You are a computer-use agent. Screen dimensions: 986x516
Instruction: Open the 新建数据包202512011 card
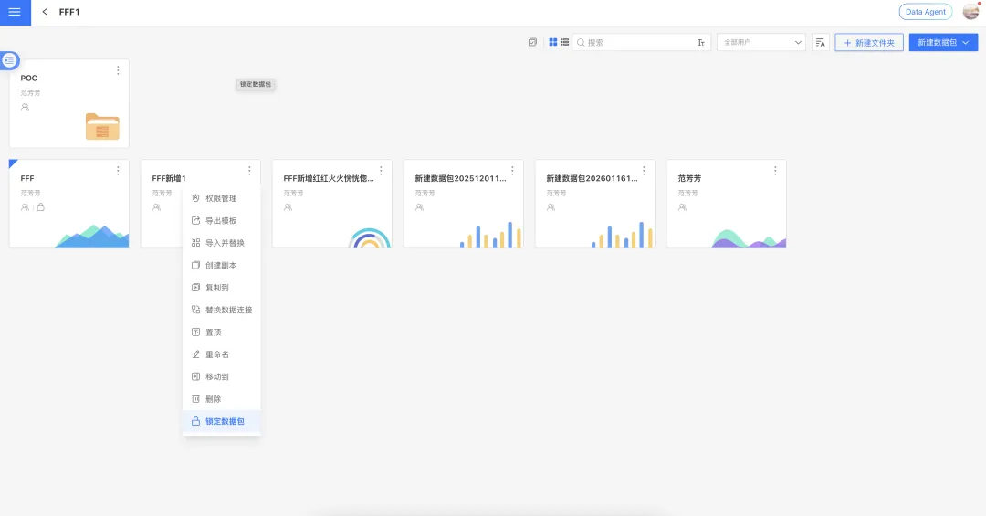[464, 204]
